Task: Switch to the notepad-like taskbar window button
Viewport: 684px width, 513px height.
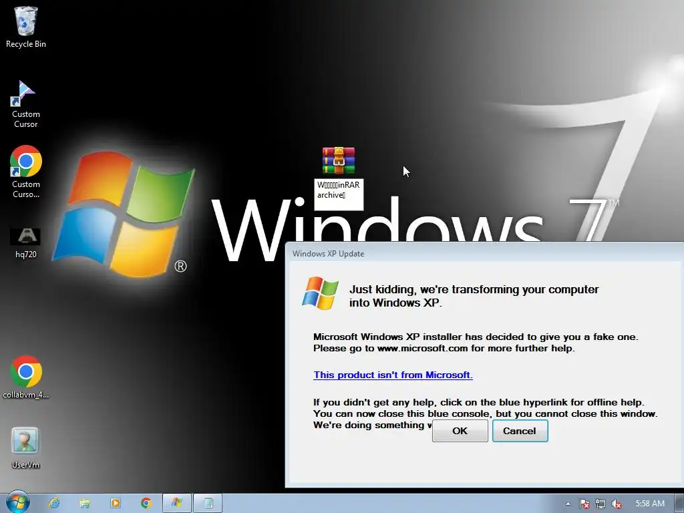Action: [x=208, y=503]
